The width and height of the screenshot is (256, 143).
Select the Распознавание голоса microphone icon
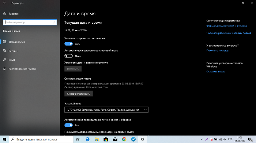pos(4,68)
